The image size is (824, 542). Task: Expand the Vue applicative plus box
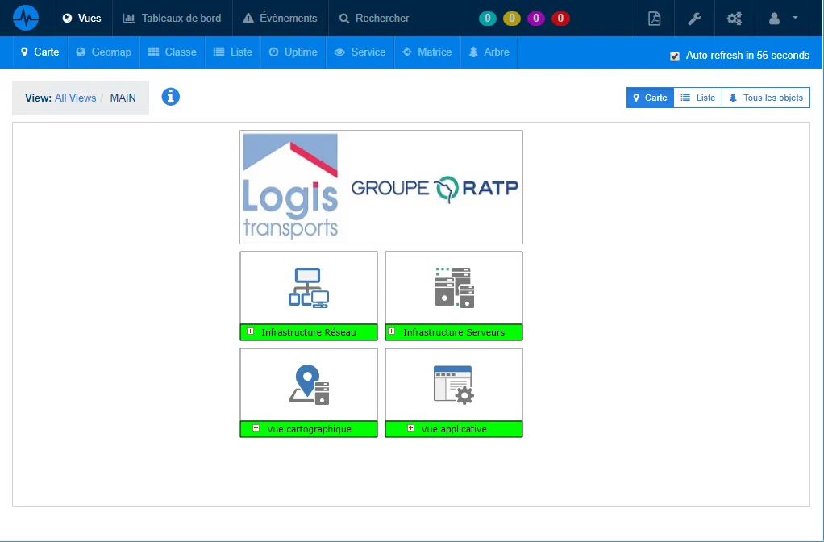pyautogui.click(x=410, y=428)
